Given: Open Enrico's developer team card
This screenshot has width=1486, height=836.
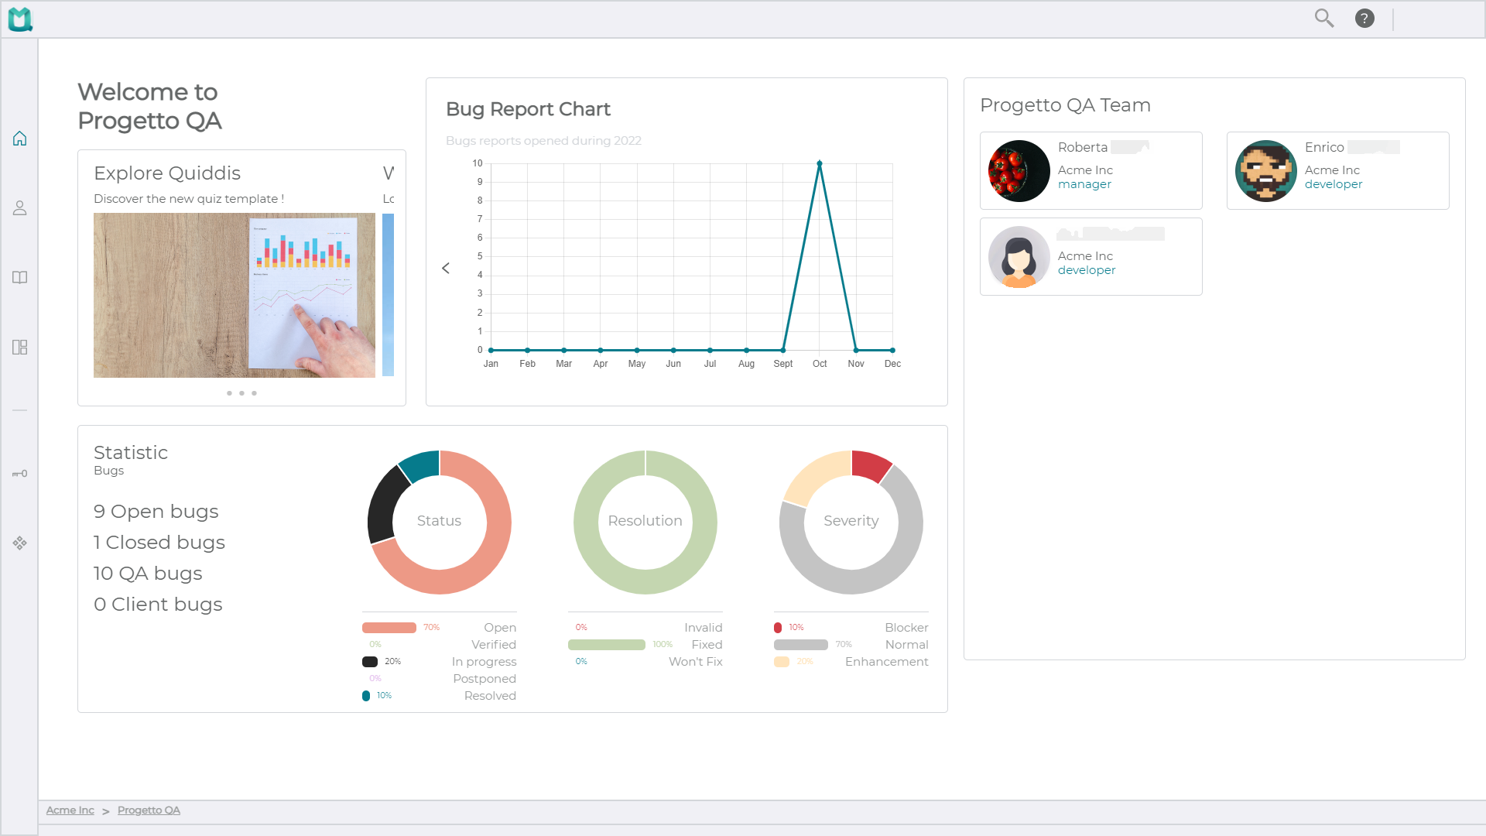Looking at the screenshot, I should pos(1337,170).
